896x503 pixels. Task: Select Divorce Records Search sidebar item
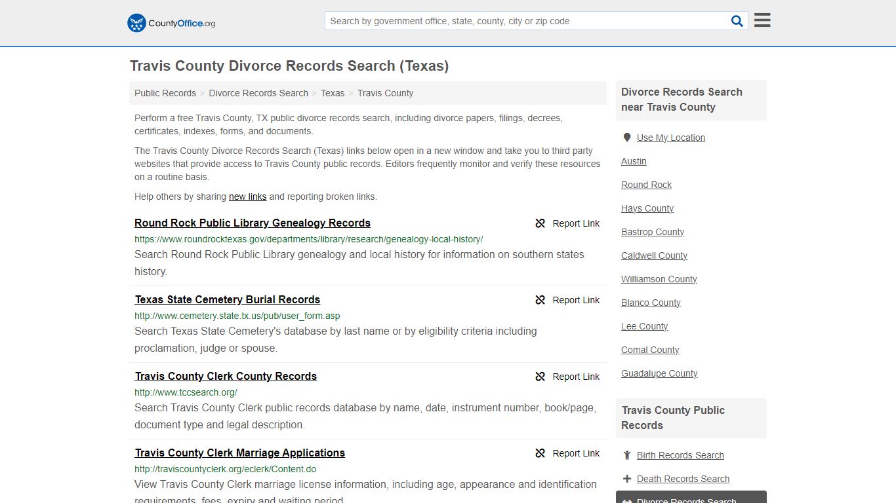tap(691, 497)
